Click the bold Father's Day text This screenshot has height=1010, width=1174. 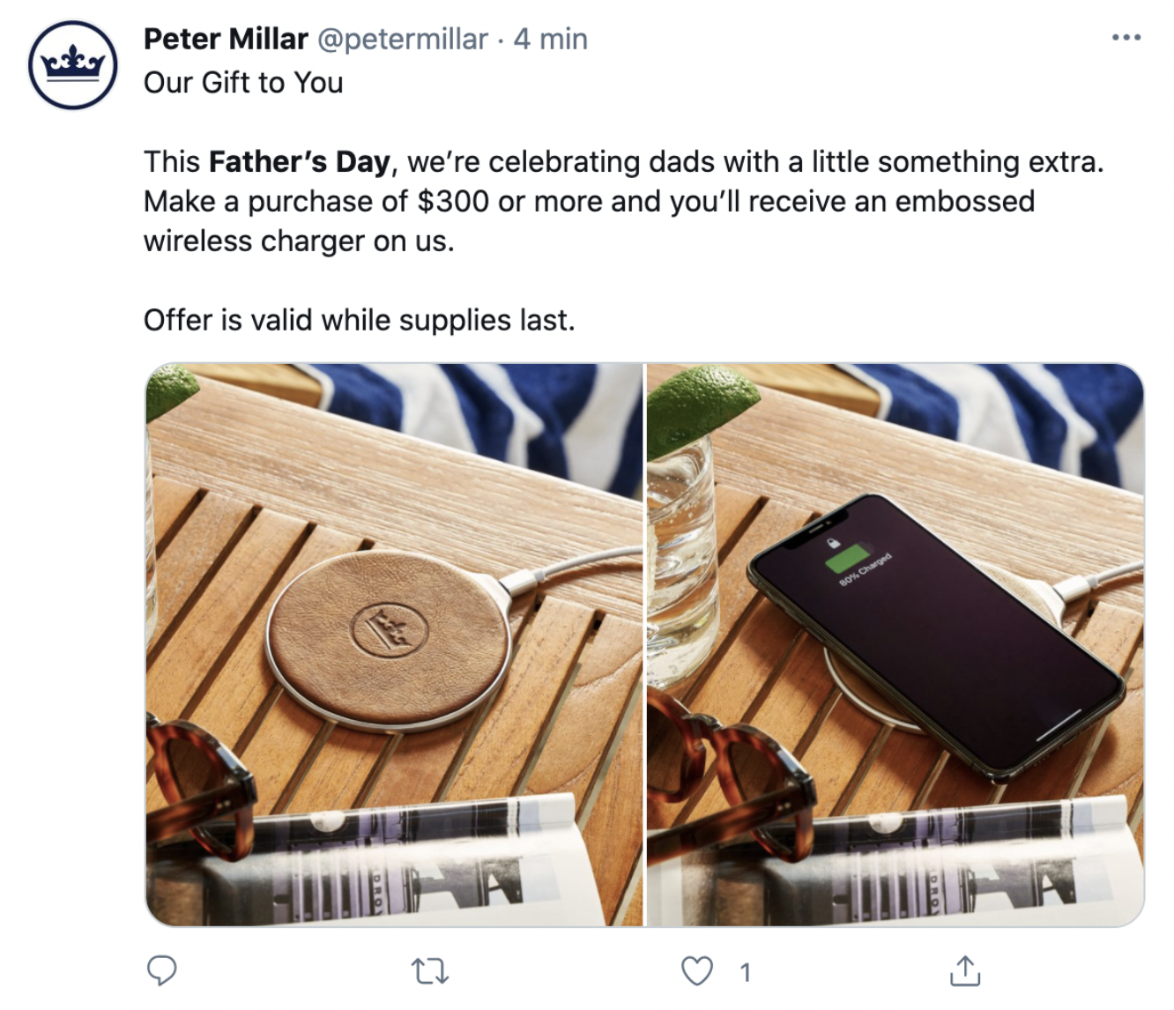299,162
